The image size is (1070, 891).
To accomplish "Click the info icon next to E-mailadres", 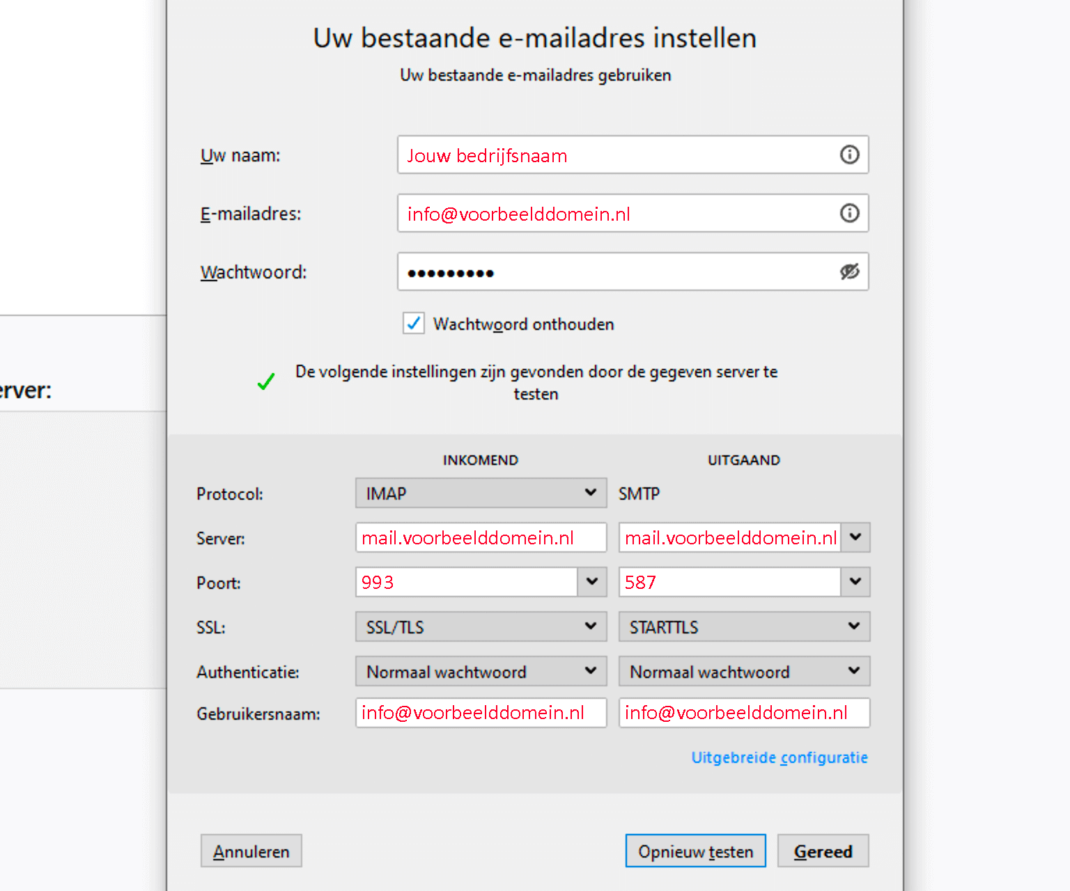I will [x=848, y=213].
